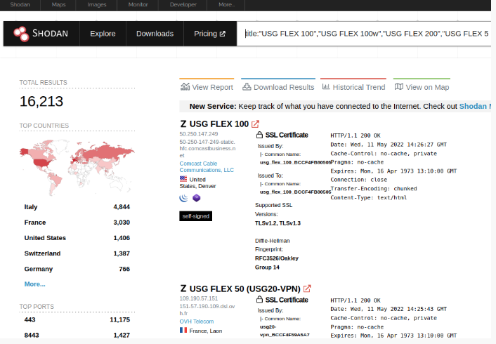Open external link icon beside USG FLEX 50
496x344 pixels.
(x=307, y=289)
